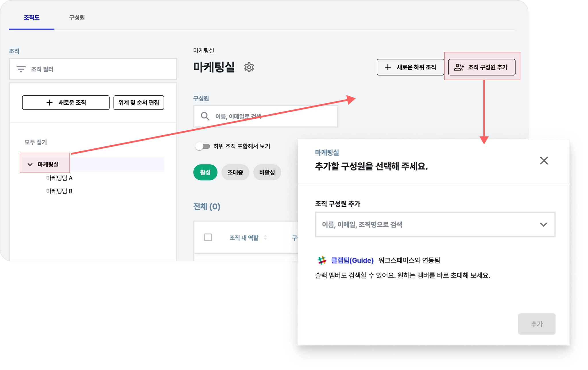Image resolution: width=588 pixels, height=370 pixels.
Task: Toggle 하위 조직 포함해서 보기 switch
Action: 203,146
